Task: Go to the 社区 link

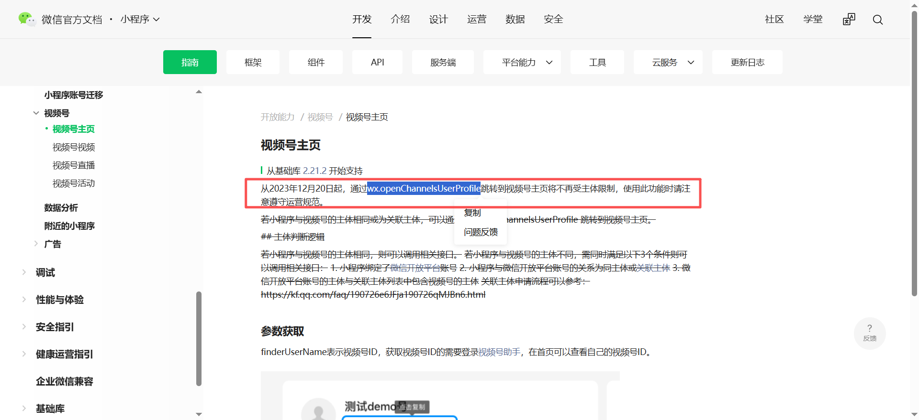Action: pos(774,19)
